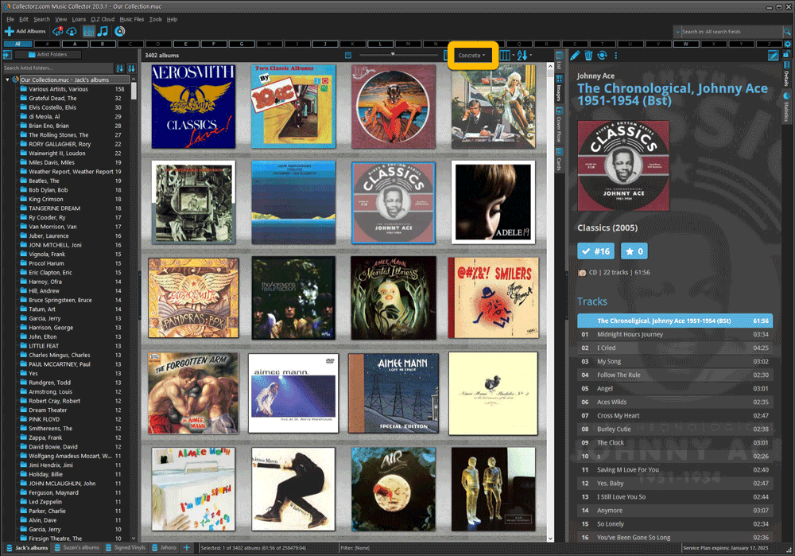Select track 07 Cross My Heart
The width and height of the screenshot is (795, 556).
(675, 415)
